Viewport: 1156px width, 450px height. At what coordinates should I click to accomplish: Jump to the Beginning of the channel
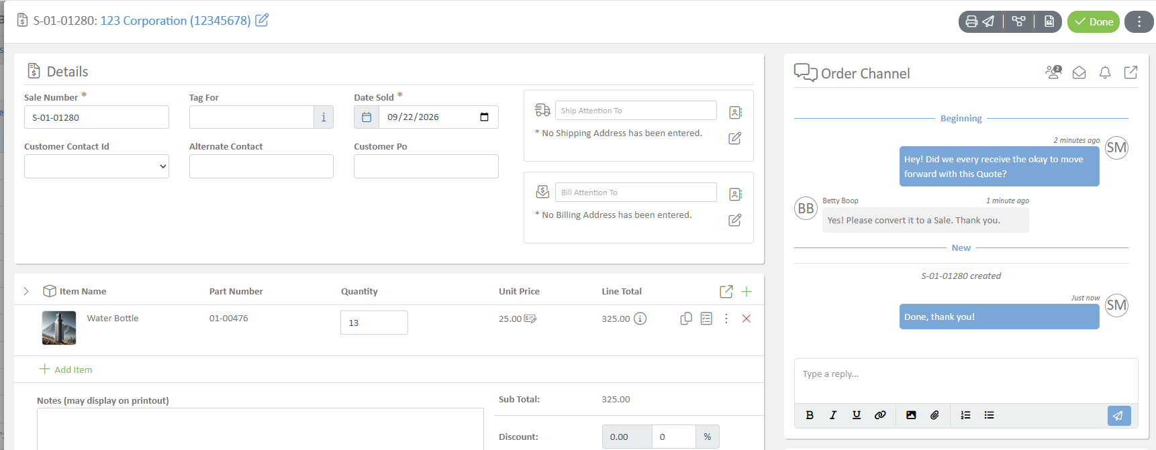coord(961,118)
